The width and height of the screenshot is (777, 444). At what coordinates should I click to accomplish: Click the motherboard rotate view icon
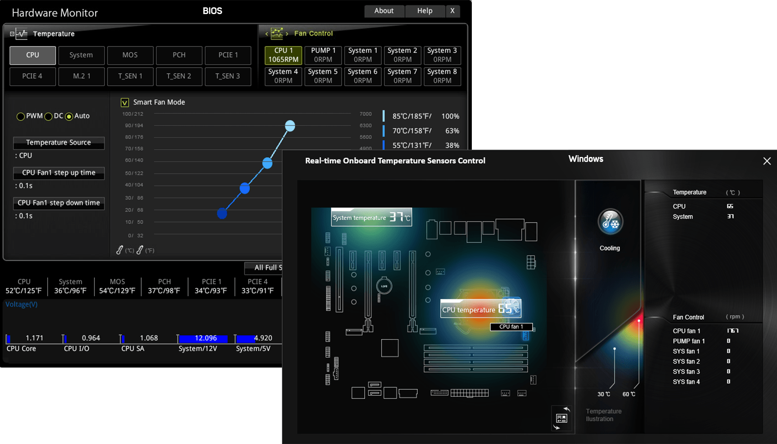tap(562, 418)
